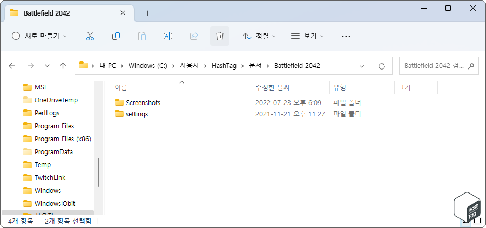This screenshot has width=486, height=228.
Task: Open the 정렬 sort dropdown
Action: pos(259,36)
